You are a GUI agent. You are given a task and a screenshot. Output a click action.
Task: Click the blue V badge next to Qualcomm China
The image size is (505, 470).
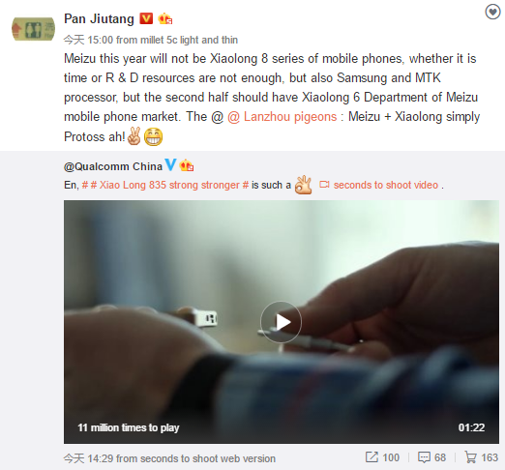170,164
